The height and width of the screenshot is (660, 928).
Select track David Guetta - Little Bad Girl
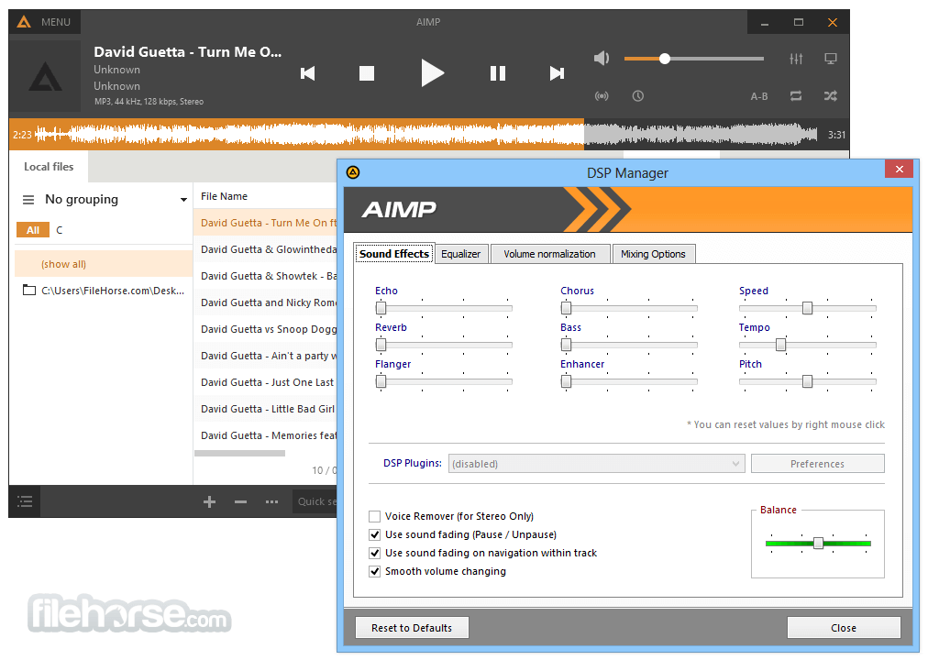(x=266, y=409)
